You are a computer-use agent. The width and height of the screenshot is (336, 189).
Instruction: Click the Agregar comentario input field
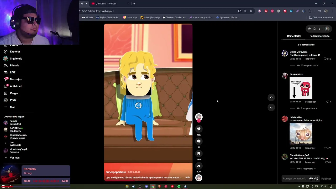pos(295,178)
